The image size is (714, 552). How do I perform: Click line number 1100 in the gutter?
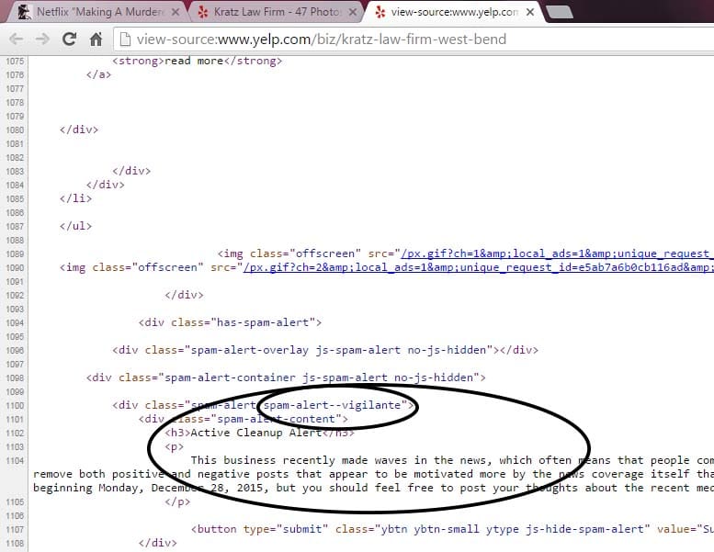tap(15, 405)
